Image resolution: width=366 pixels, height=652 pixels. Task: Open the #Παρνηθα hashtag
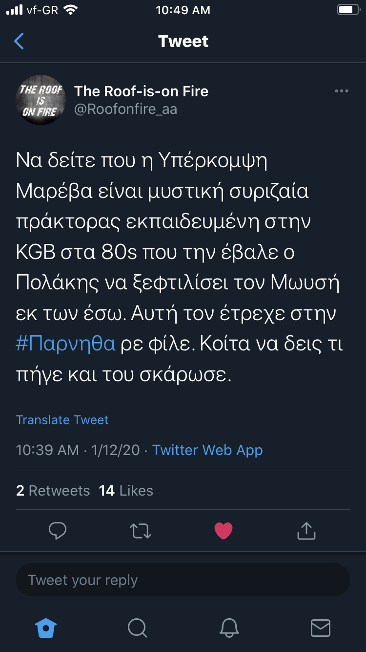pyautogui.click(x=66, y=344)
